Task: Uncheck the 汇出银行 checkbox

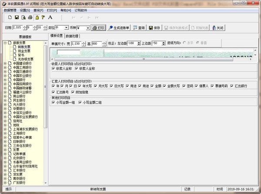Action: (232, 86)
